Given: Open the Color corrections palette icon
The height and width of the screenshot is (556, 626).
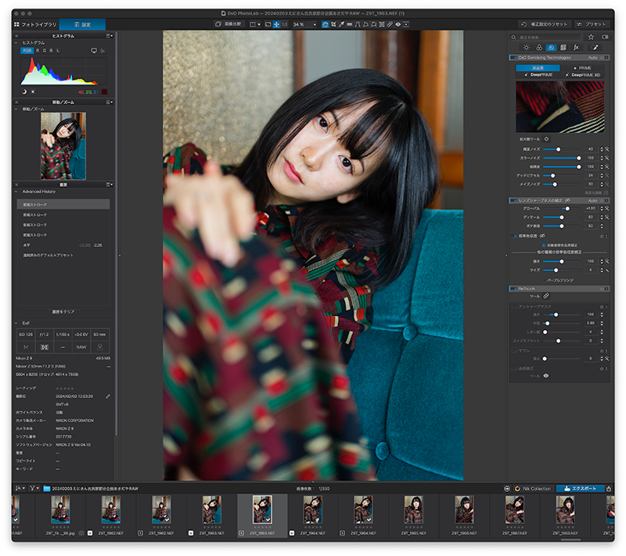Looking at the screenshot, I should pyautogui.click(x=539, y=48).
